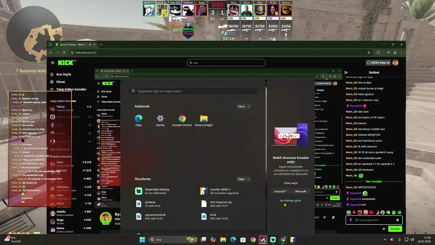435x245 pixels.
Task: Open miafitz channel in sidebar
Action: (71, 213)
